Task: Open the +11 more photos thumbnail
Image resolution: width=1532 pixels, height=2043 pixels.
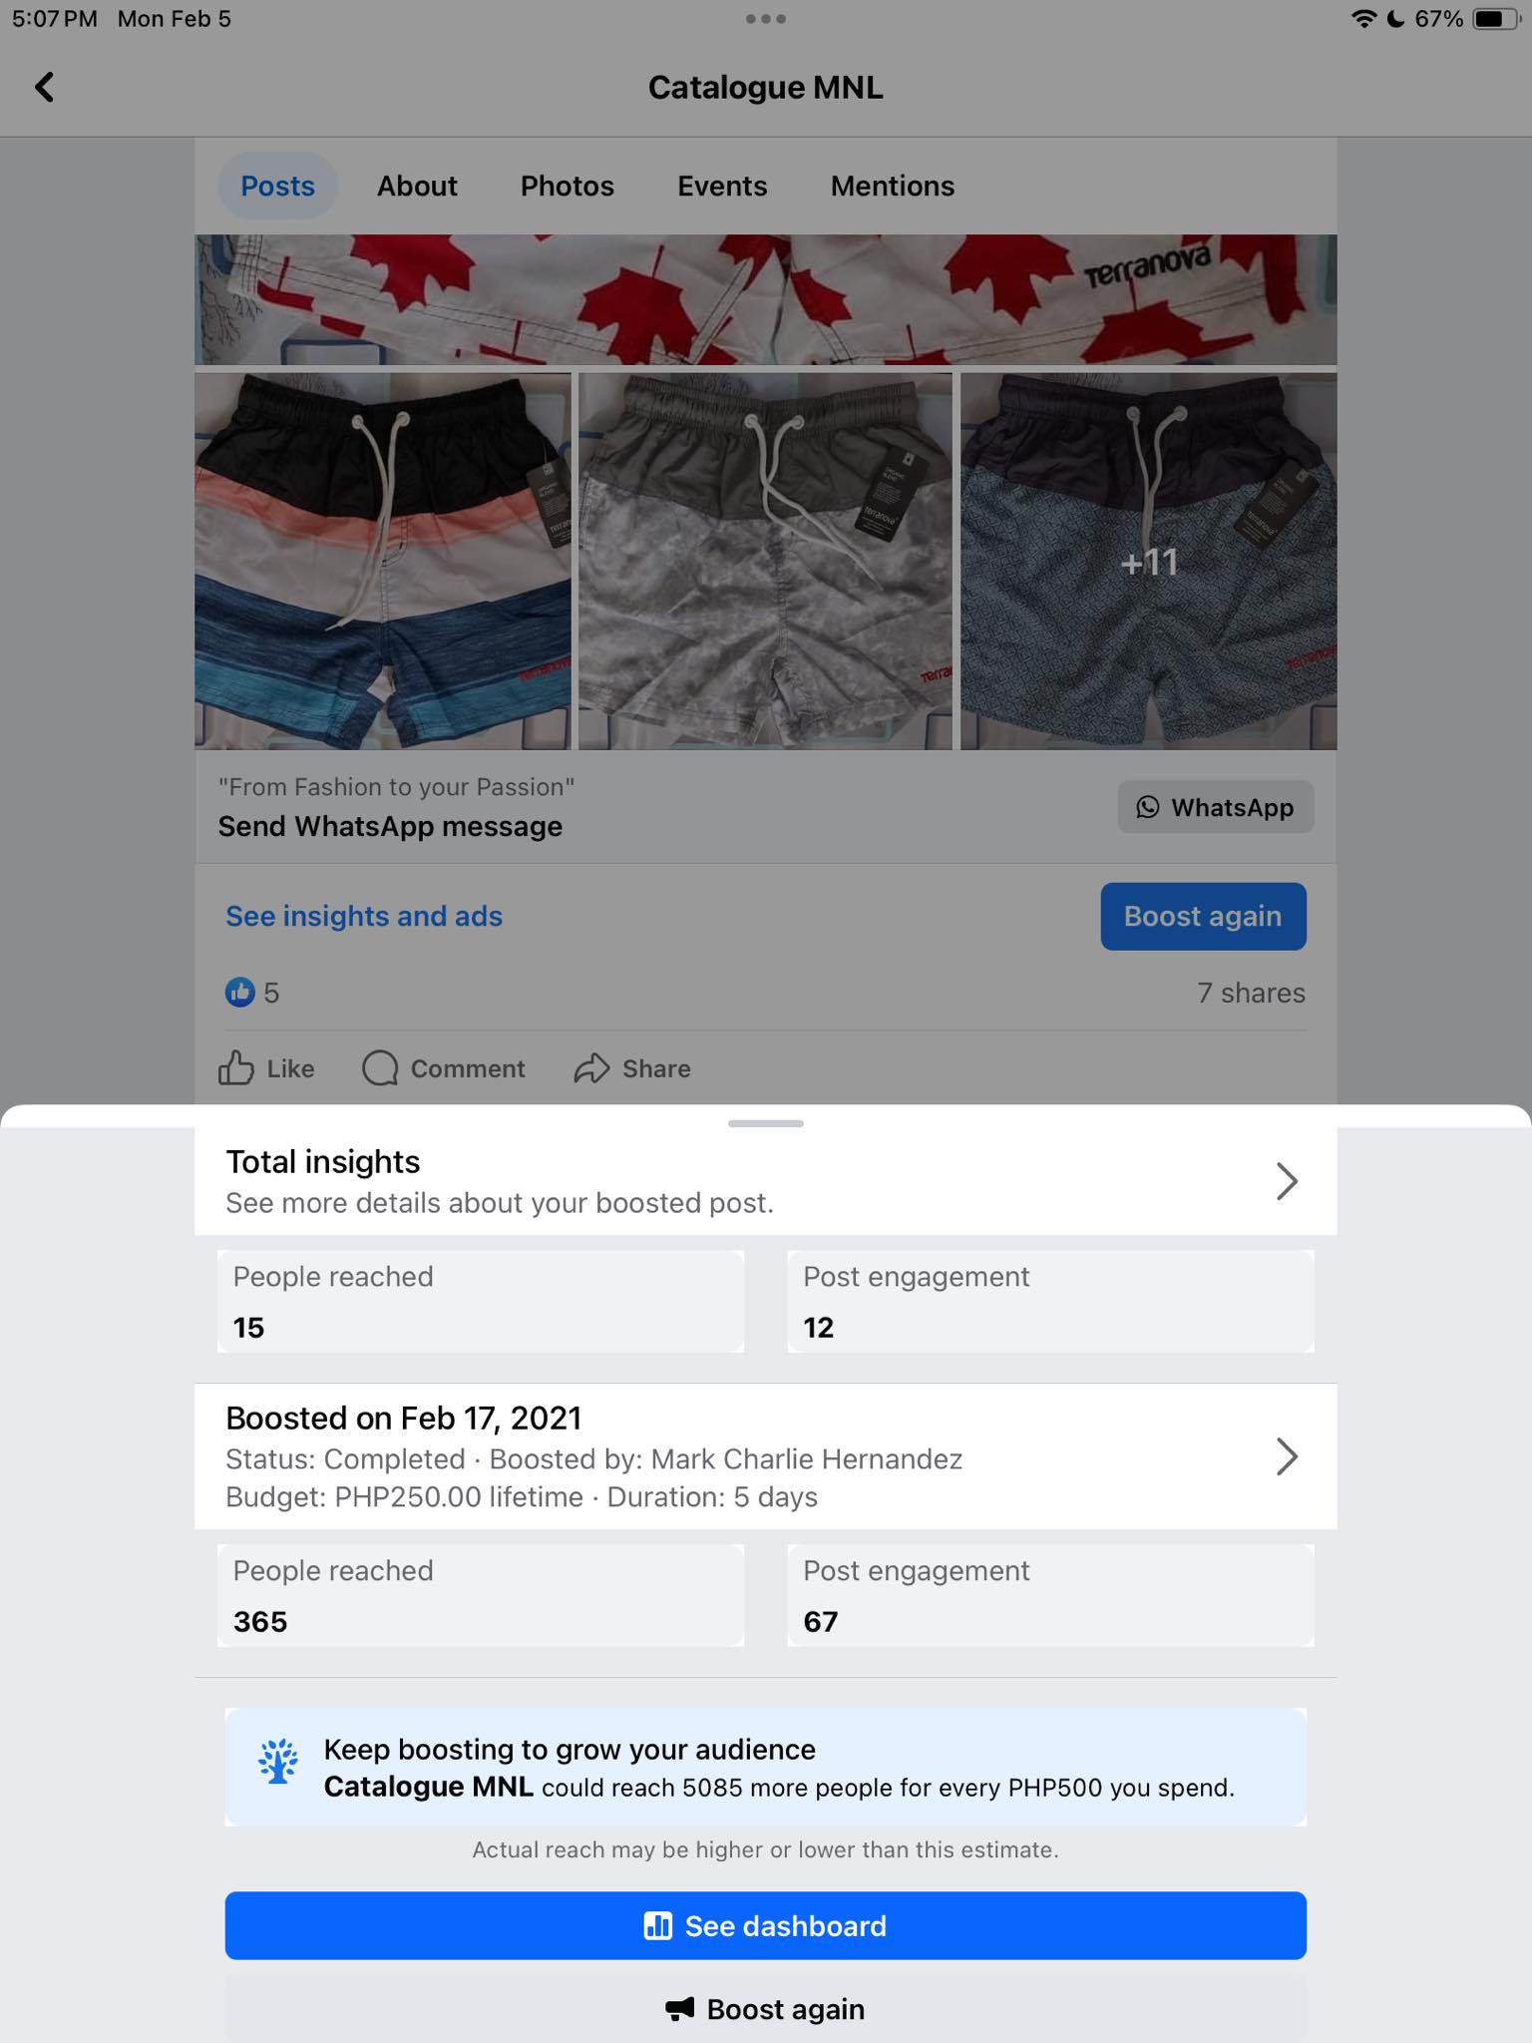Action: [1149, 562]
